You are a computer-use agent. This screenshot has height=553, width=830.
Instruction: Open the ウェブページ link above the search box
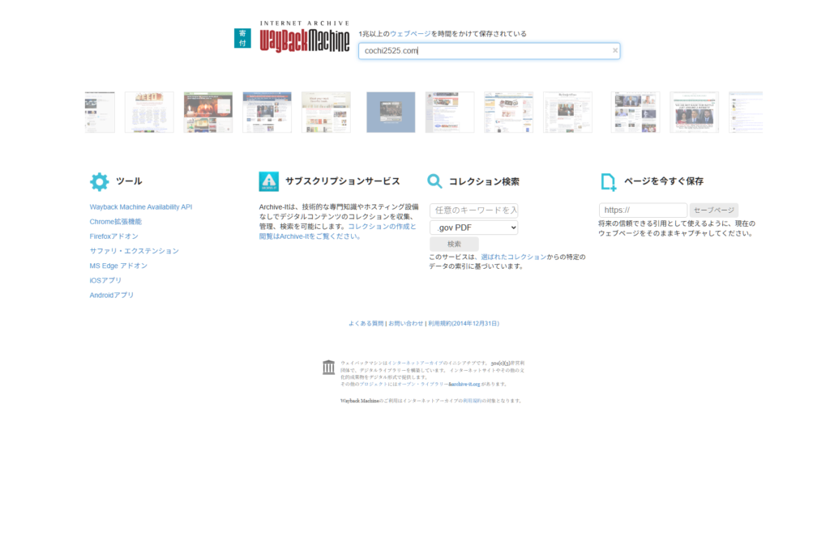[410, 34]
